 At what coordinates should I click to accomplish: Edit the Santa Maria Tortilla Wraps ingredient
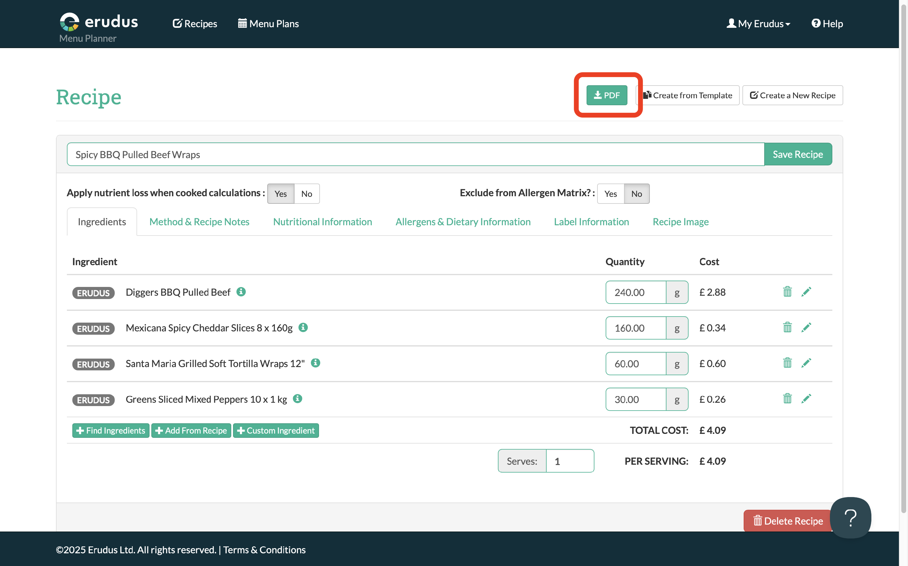806,363
